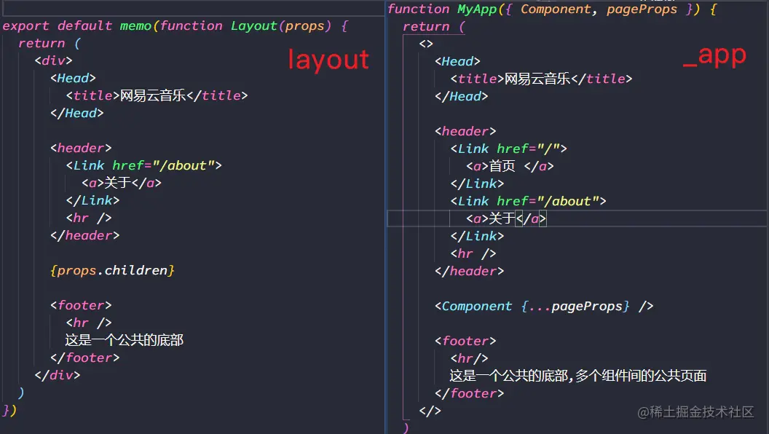Click '</Link>' line below 关于 in MyApp pane
Image resolution: width=769 pixels, height=434 pixels.
click(477, 236)
